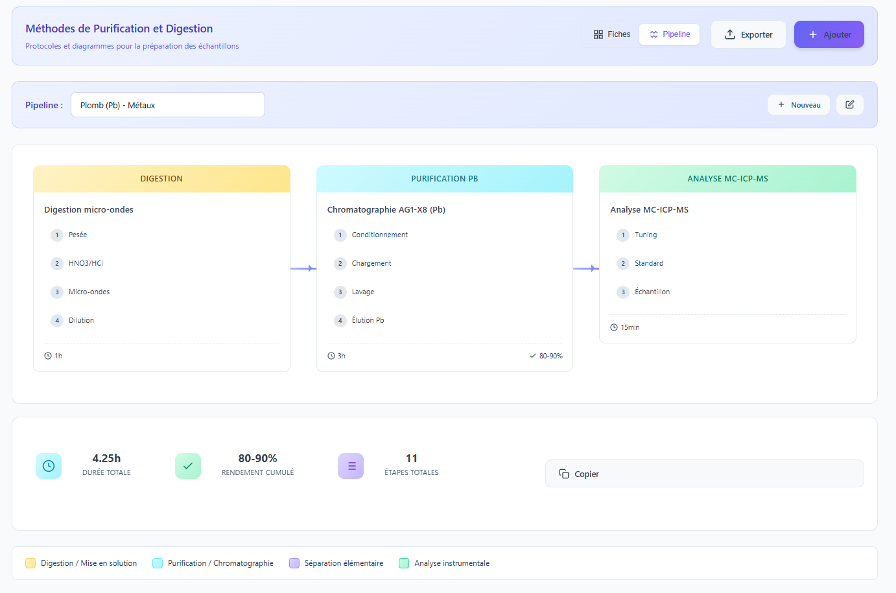Open the Pipeline selector showing Plomb (Pb)
The image size is (896, 593).
click(167, 105)
